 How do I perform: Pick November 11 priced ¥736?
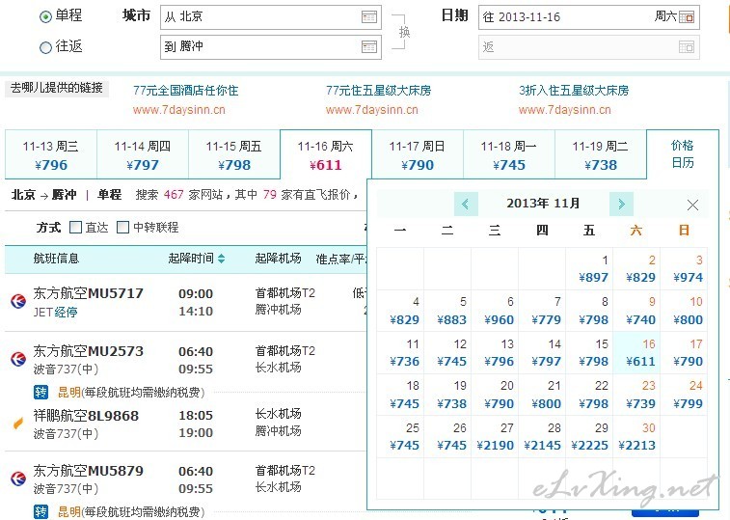[400, 353]
